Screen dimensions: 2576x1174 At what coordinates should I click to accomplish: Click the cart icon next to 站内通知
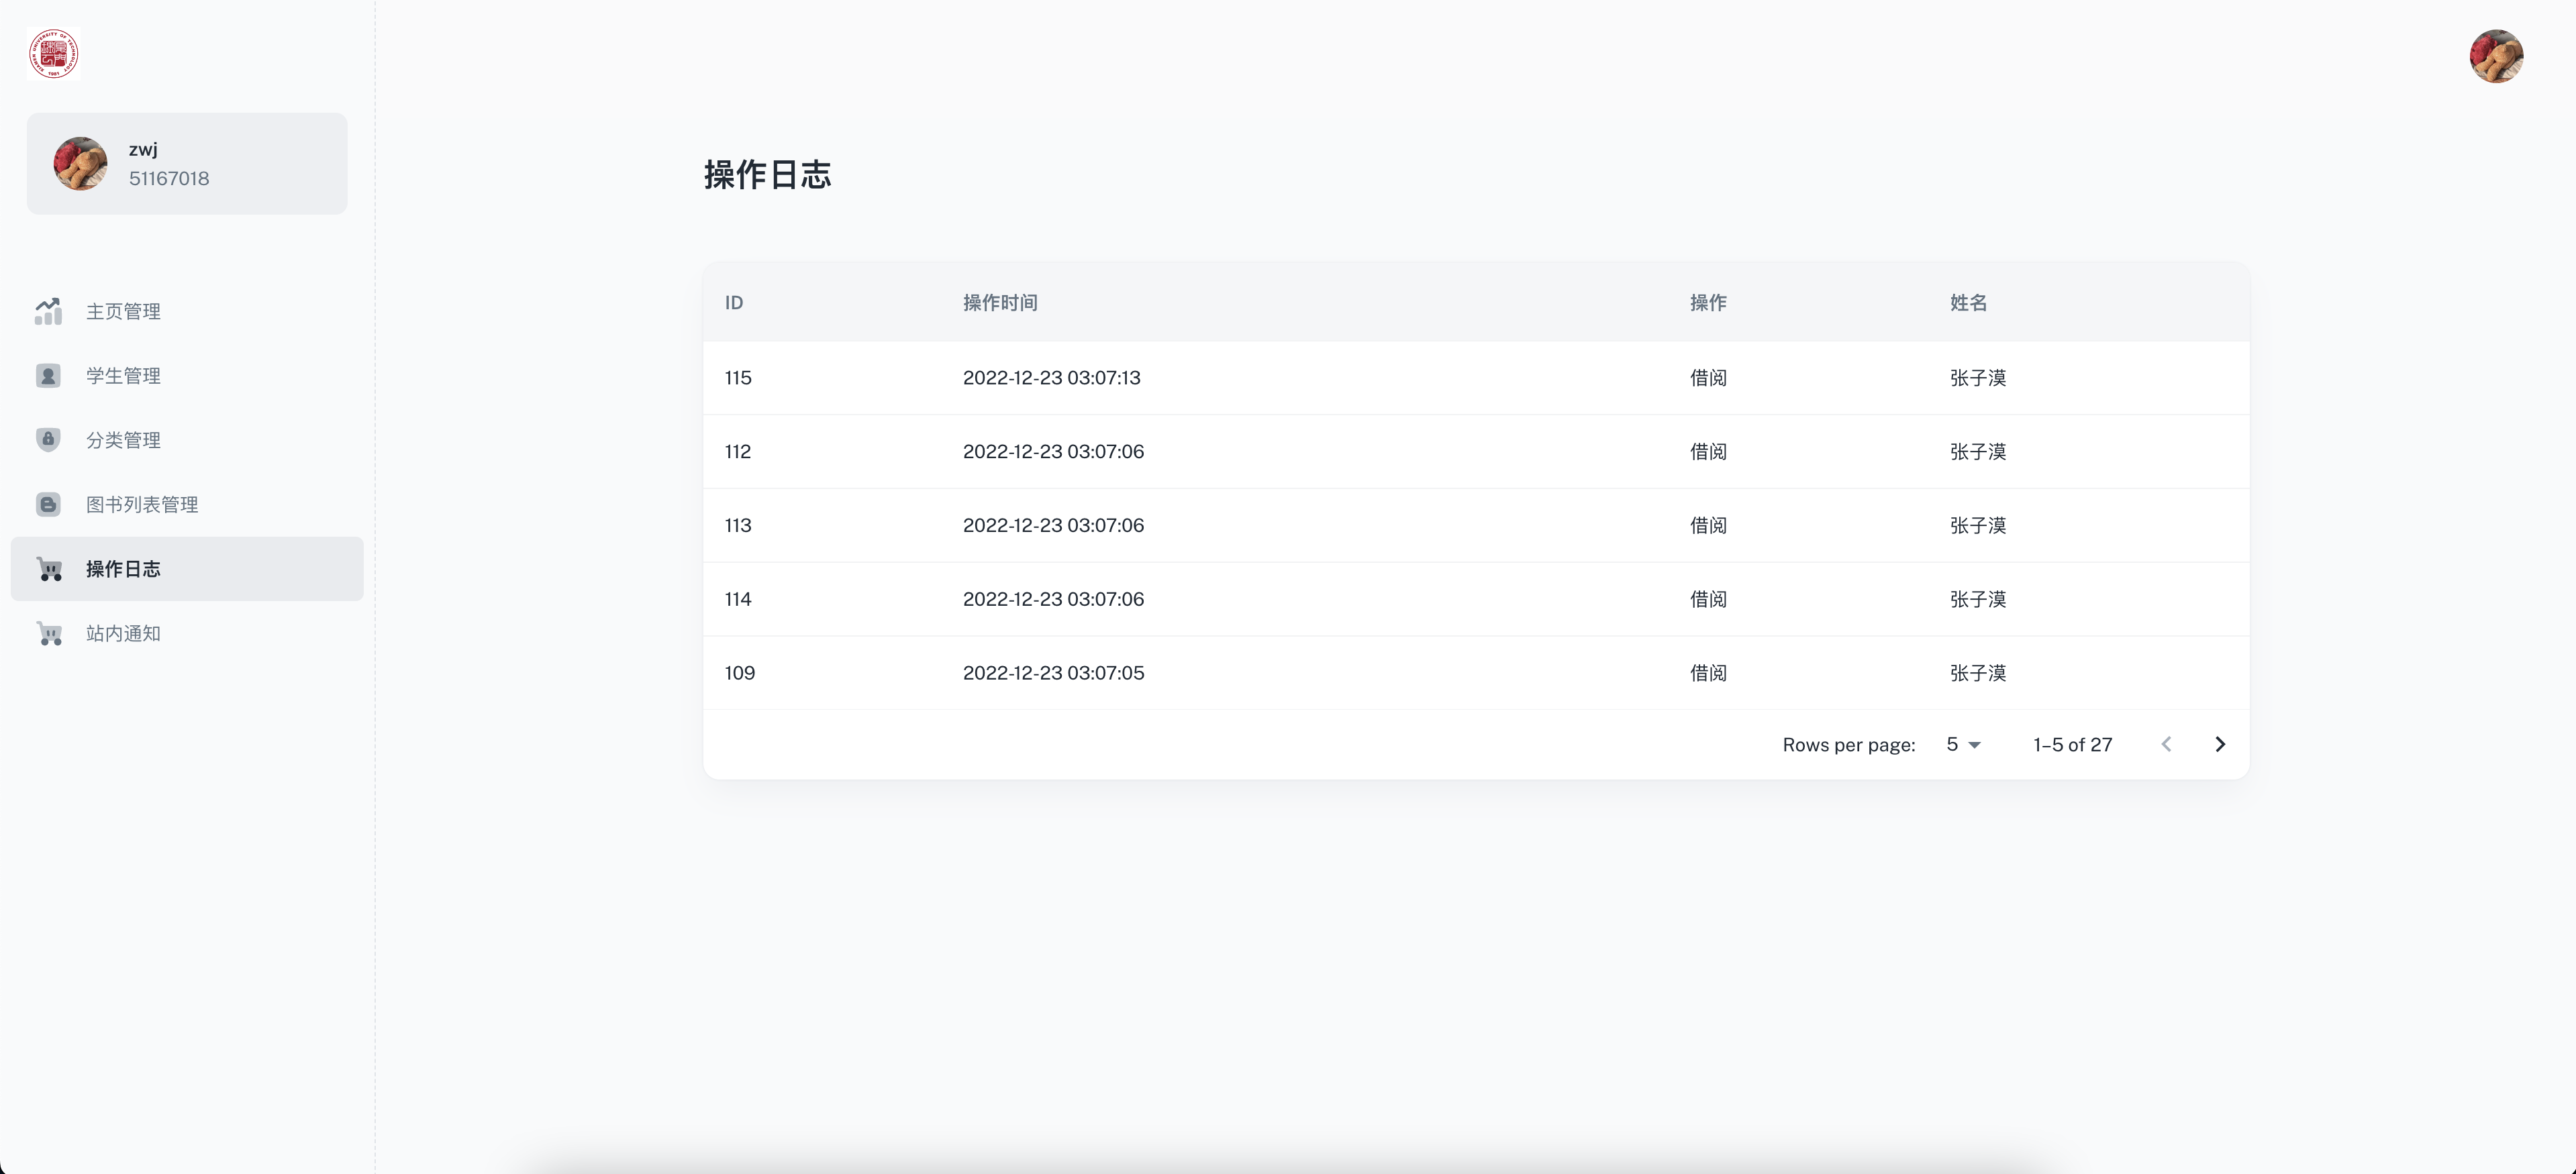point(48,633)
